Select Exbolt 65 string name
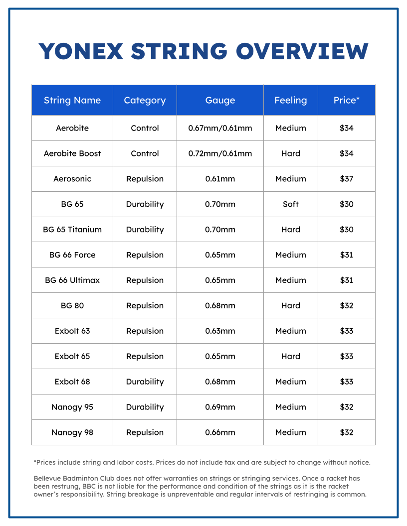This screenshot has width=407, height=526. point(72,356)
